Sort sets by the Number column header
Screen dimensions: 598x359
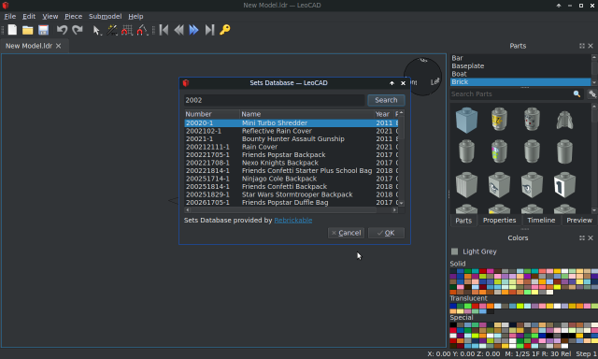pos(212,114)
